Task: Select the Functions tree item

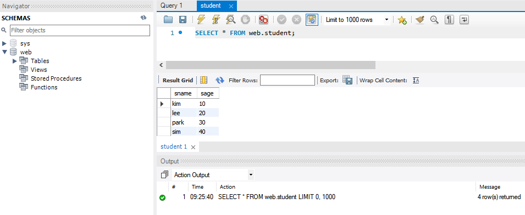Action: (44, 87)
